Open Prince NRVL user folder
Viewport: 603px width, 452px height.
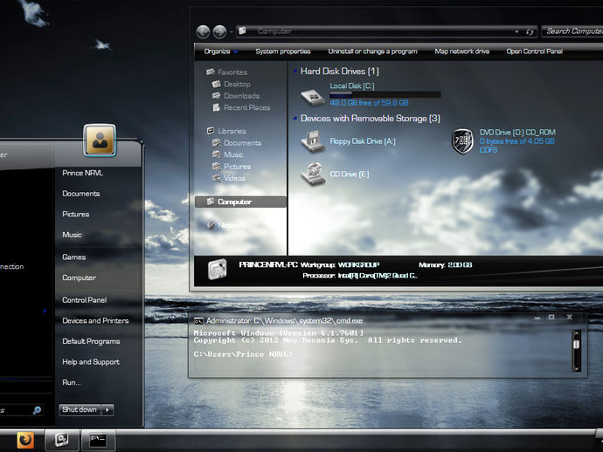pos(82,173)
